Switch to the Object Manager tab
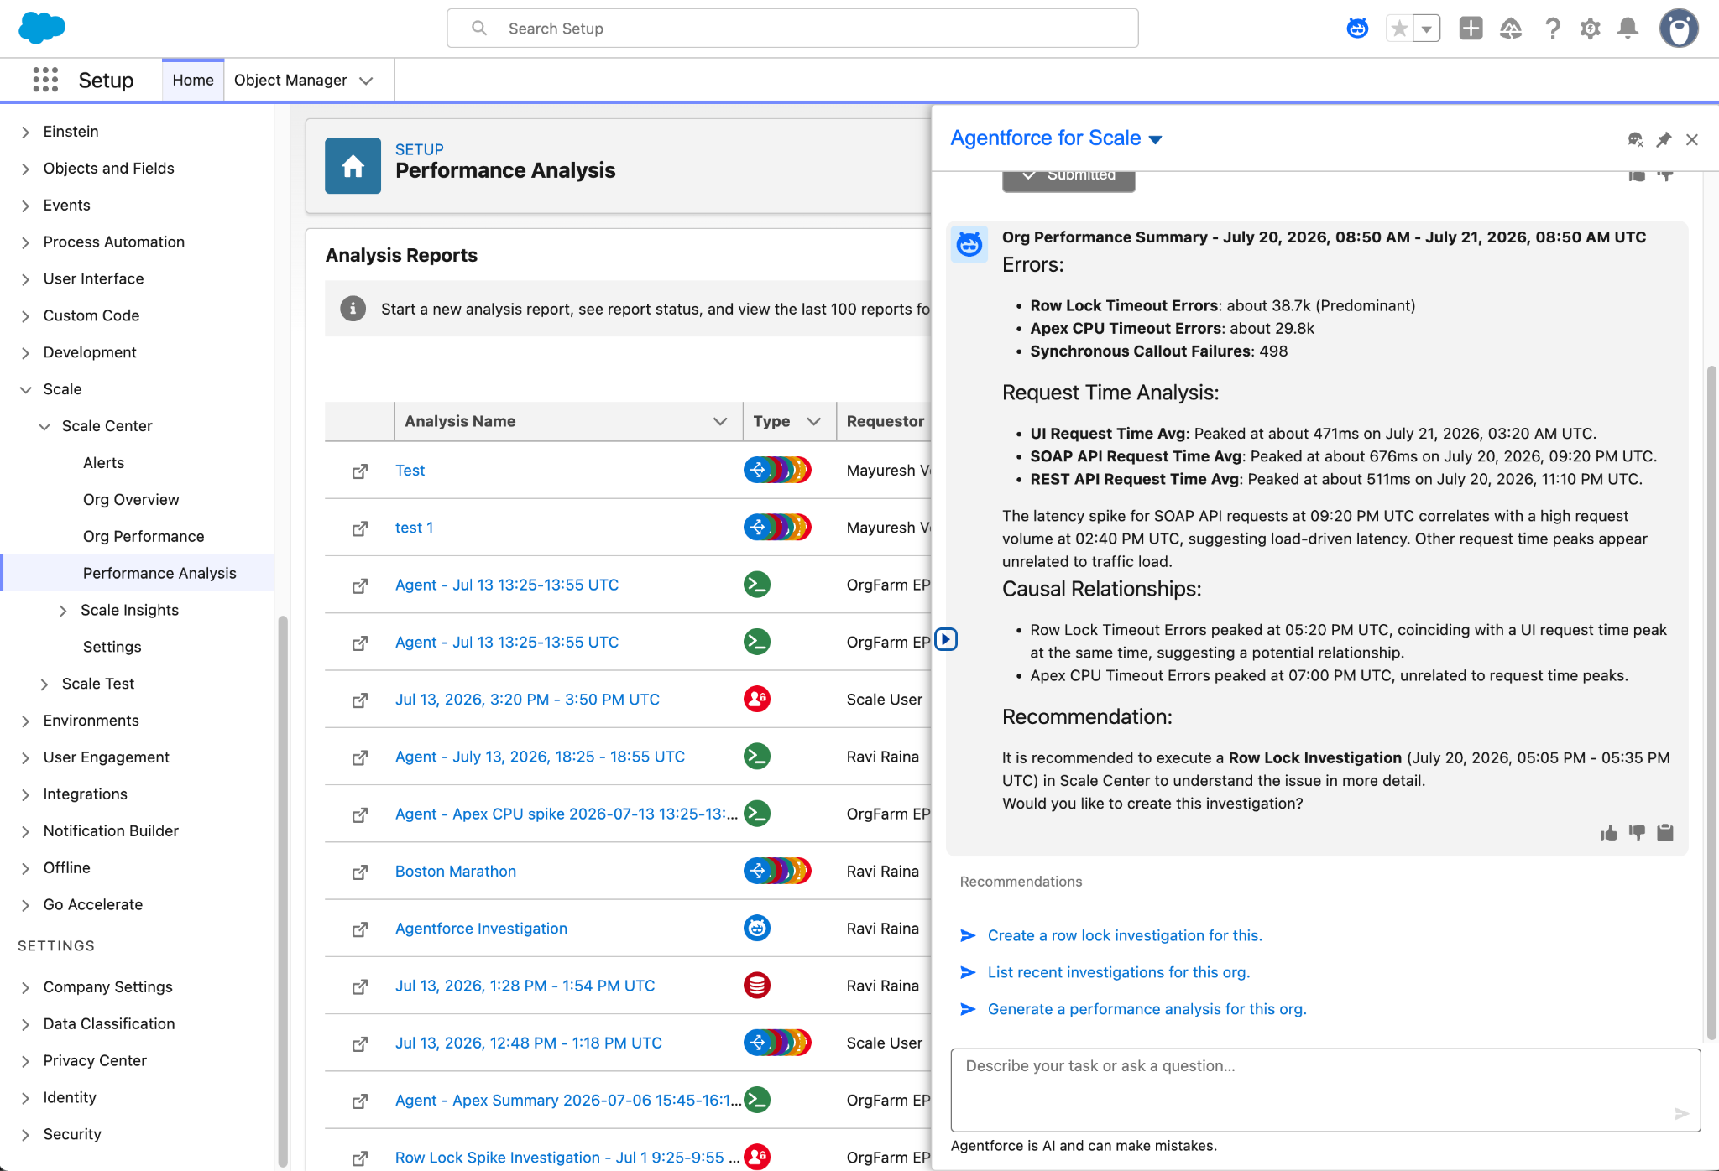The width and height of the screenshot is (1719, 1171). coord(290,81)
